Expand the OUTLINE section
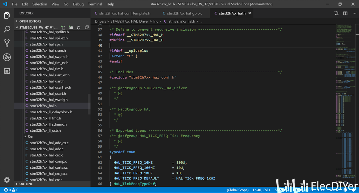The width and height of the screenshot is (359, 193). tap(26, 184)
